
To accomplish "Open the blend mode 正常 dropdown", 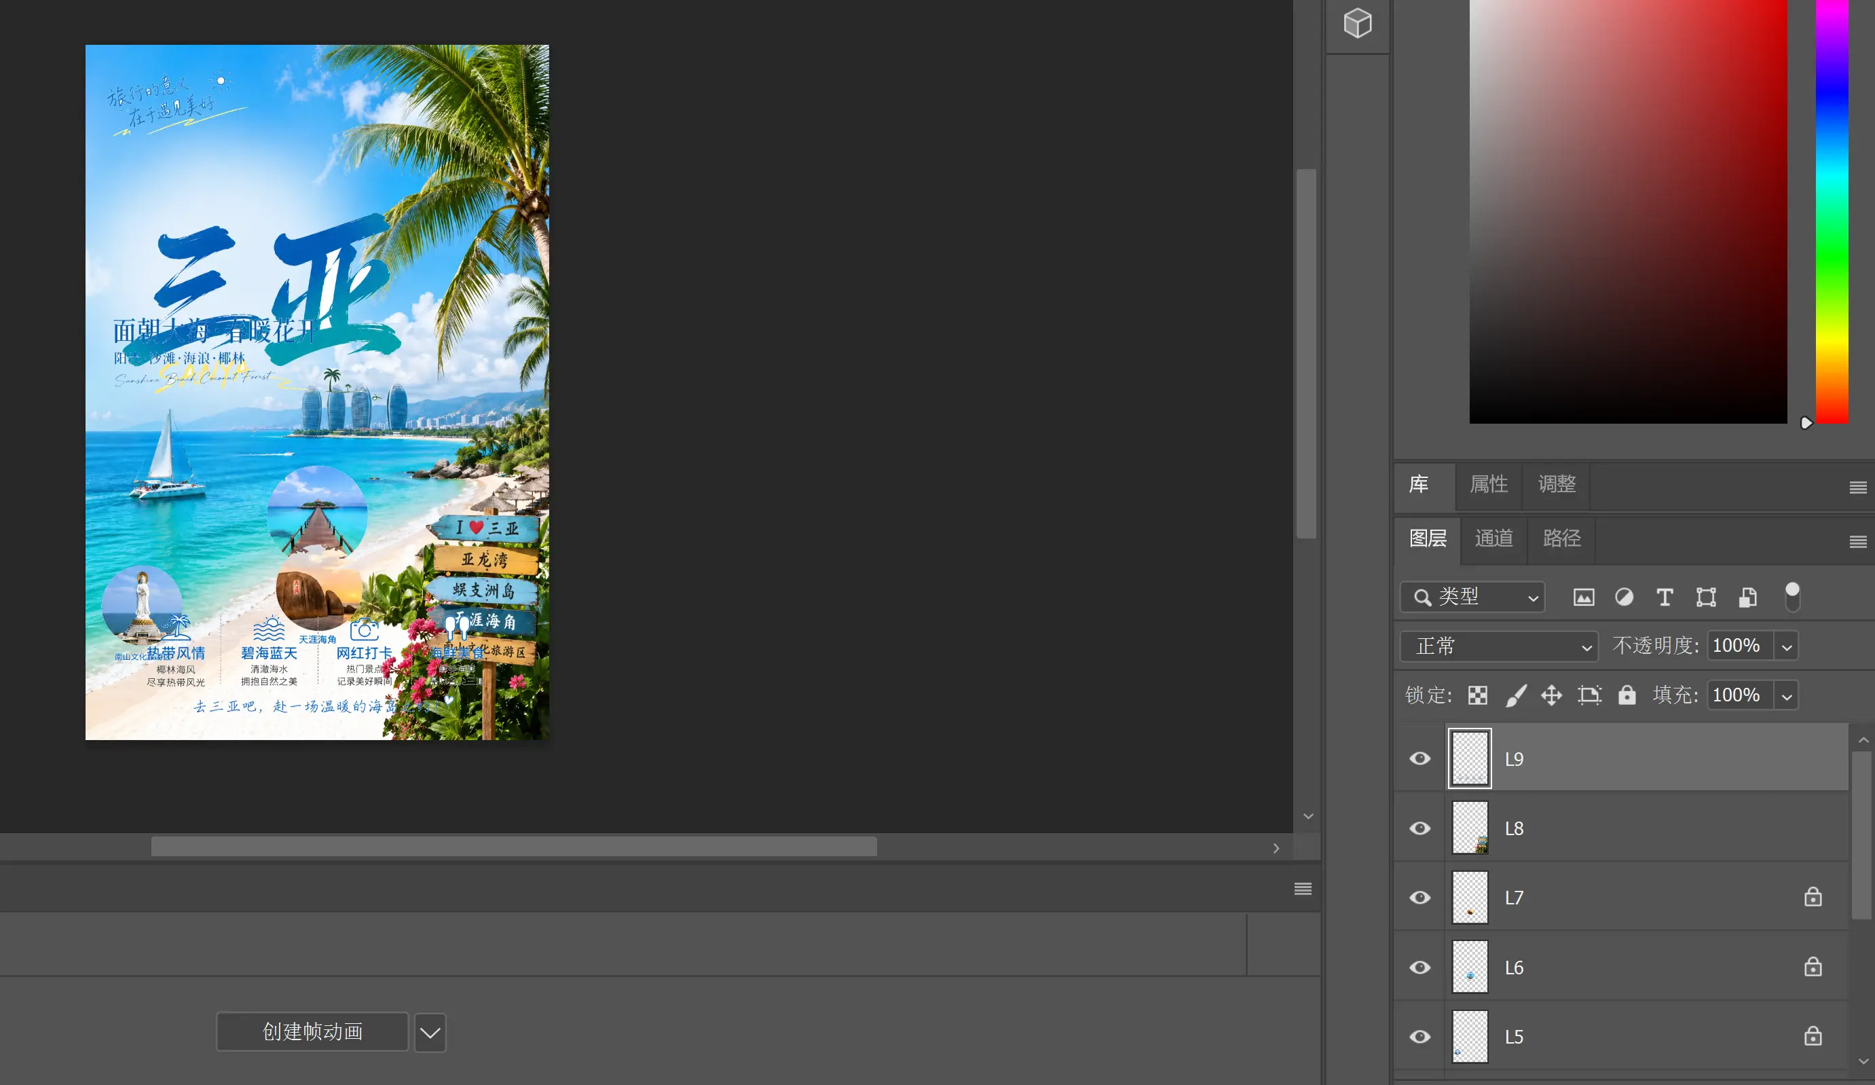I will click(x=1498, y=646).
